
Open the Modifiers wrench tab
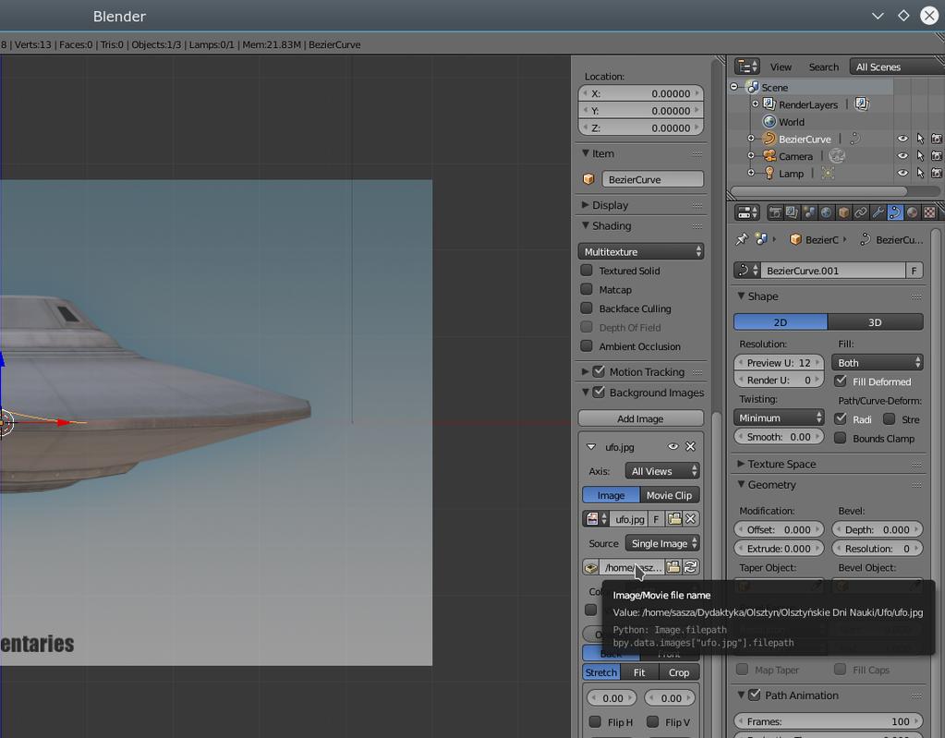[x=878, y=212]
